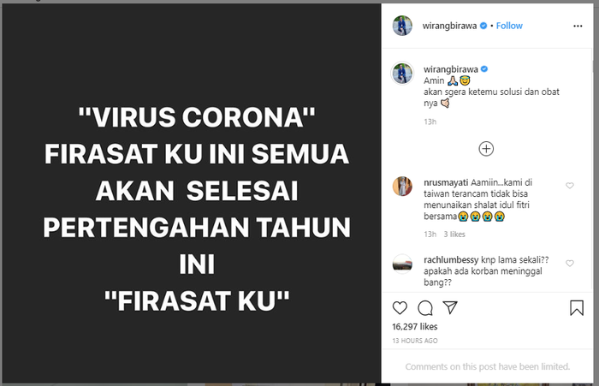Select the Virus Corona post image
The image size is (599, 386).
(x=192, y=193)
